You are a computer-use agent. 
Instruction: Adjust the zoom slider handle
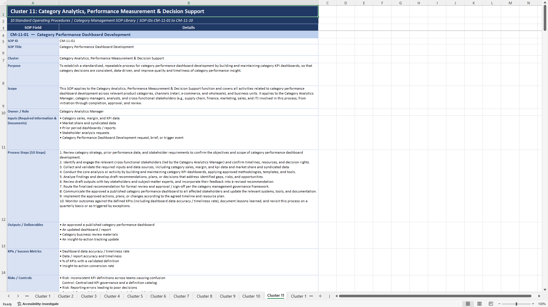(x=516, y=304)
